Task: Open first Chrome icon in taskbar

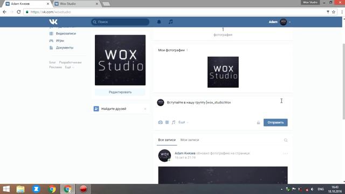Action: (x=52, y=189)
